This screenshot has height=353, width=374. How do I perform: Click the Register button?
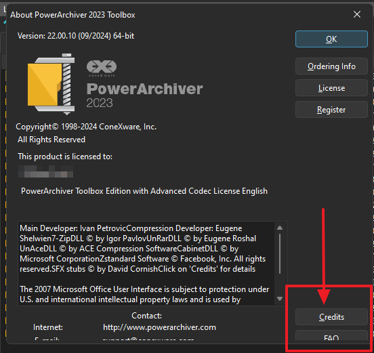pyautogui.click(x=331, y=110)
